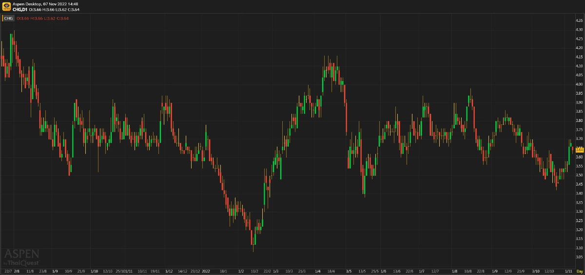The image size is (585, 275).
Task: Click the 1/4 date marker on time axis
Action: pyautogui.click(x=318, y=271)
